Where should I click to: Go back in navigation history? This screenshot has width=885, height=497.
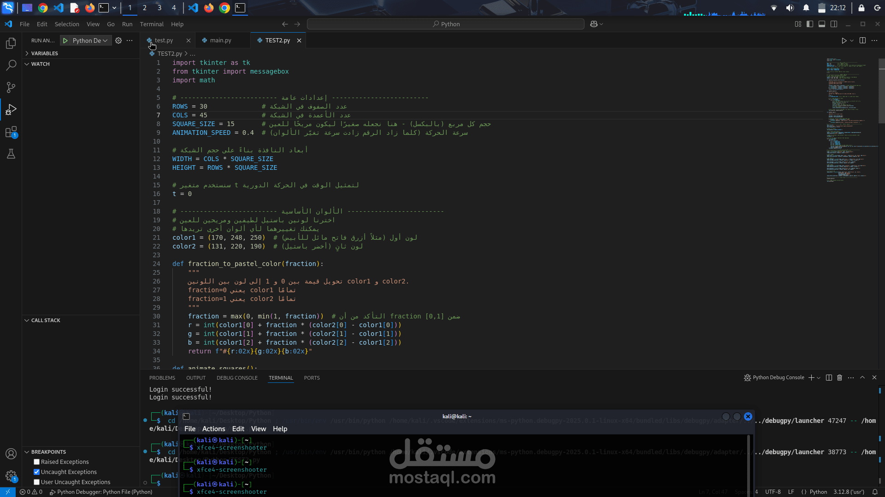click(x=285, y=24)
